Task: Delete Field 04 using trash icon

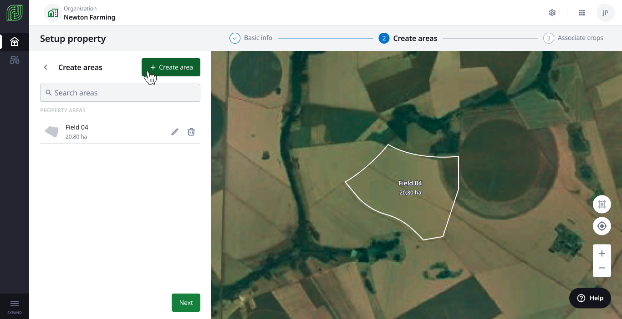Action: 191,132
